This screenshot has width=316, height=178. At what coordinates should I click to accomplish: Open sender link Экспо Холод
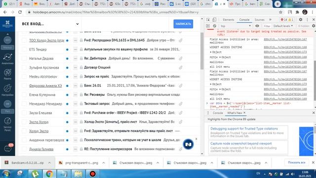(x=39, y=122)
